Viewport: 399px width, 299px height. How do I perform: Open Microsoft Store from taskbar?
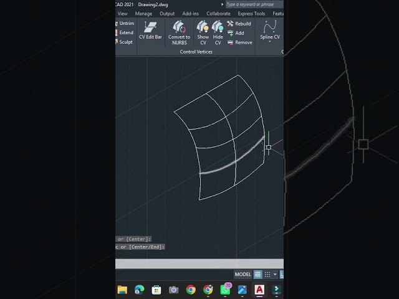[156, 290]
